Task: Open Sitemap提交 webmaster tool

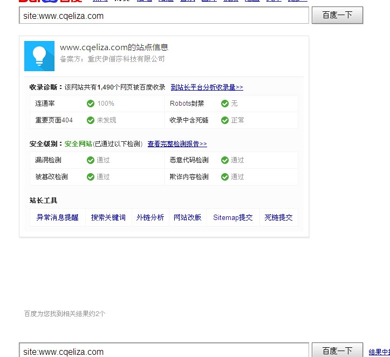Action: 233,217
